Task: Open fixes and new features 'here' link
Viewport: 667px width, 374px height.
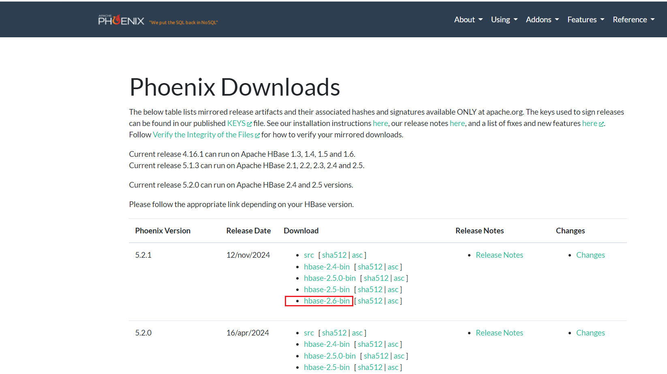Action: coord(593,123)
